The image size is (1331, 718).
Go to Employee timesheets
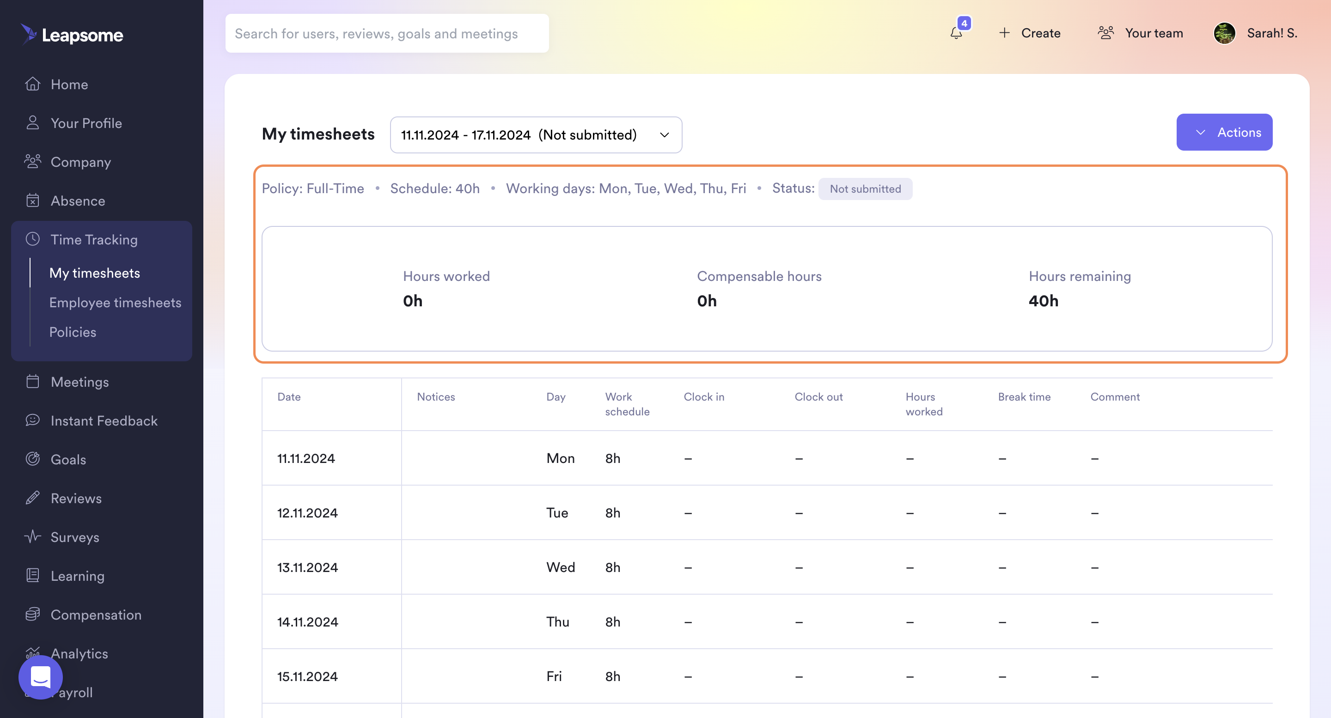[115, 303]
